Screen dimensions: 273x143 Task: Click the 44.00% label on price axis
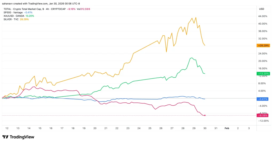pos(263,16)
